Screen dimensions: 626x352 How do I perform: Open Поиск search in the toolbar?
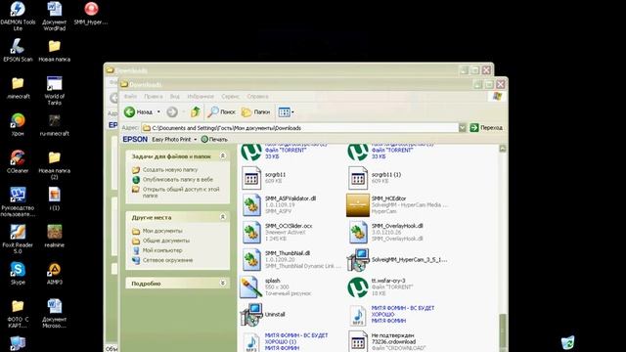click(x=222, y=112)
